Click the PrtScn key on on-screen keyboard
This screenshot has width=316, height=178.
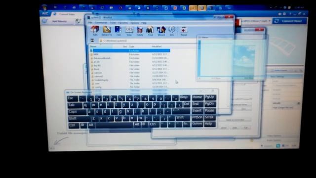[x=197, y=118]
